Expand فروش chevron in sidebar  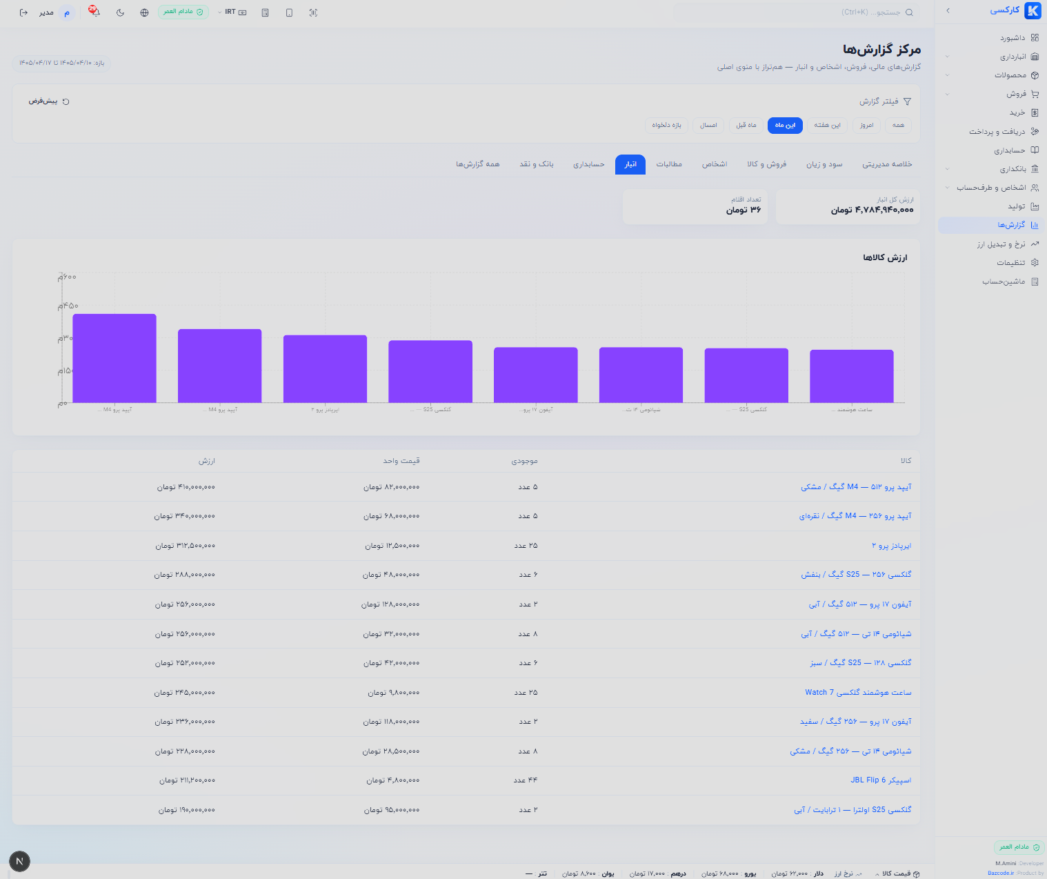coord(947,94)
